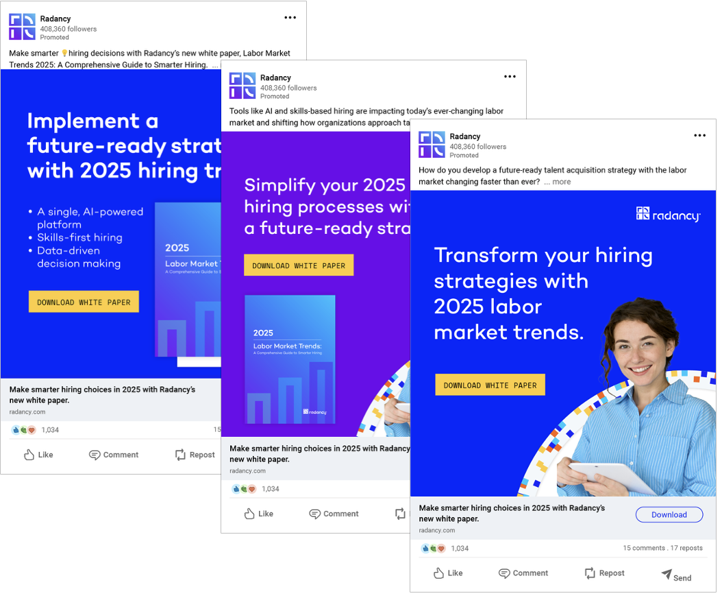Open reactions count 1,034 on the front ad
The image size is (722, 598).
click(445, 548)
